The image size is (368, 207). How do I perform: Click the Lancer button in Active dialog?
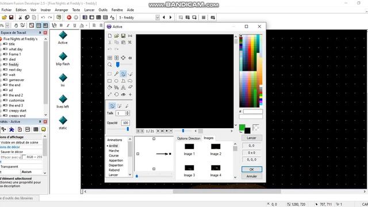coord(252,138)
